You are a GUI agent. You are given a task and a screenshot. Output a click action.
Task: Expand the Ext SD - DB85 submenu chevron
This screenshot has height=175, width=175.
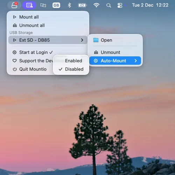tap(82, 40)
